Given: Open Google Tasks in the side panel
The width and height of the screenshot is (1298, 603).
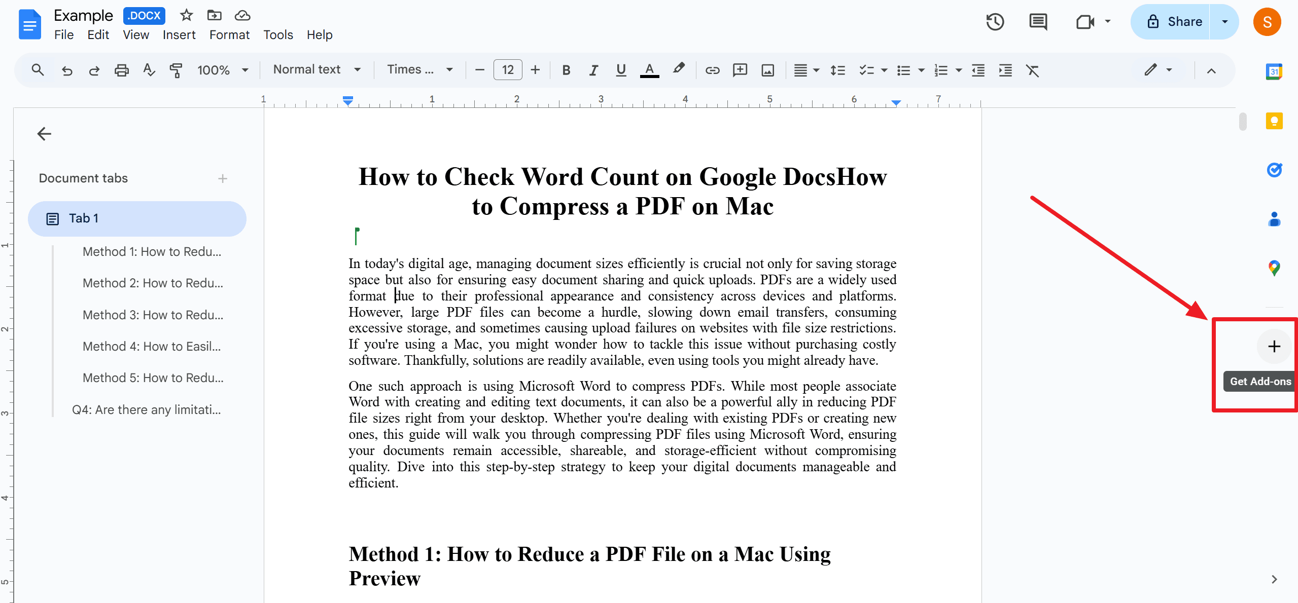Looking at the screenshot, I should [x=1274, y=170].
